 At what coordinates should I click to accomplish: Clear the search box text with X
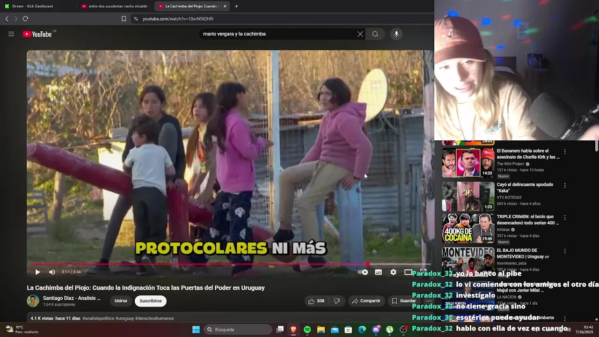(x=360, y=34)
